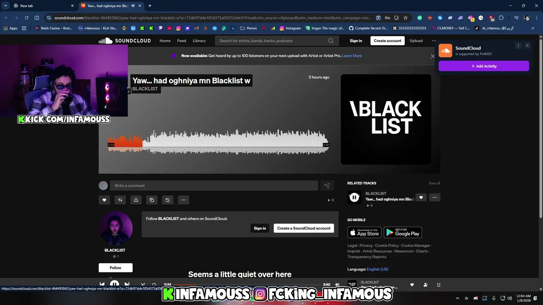The image size is (543, 305).
Task: Click Sign in in the header
Action: 356,41
